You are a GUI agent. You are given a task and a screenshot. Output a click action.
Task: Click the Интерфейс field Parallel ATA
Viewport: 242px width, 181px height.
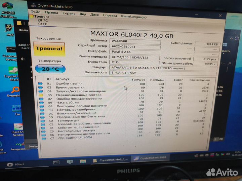(135, 52)
